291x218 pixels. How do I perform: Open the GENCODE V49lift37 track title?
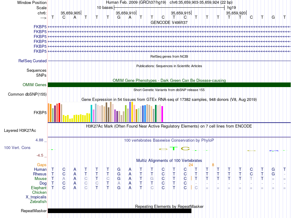pyautogui.click(x=169, y=22)
